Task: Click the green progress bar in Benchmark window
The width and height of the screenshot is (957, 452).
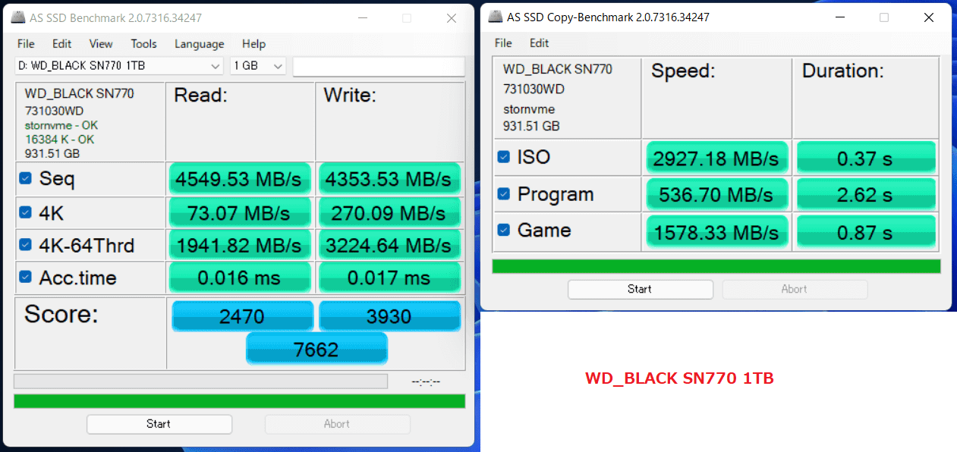Action: (x=239, y=401)
